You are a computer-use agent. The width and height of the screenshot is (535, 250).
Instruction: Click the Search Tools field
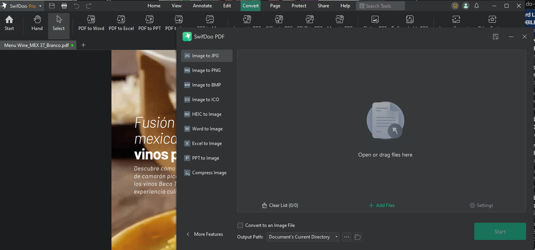(x=380, y=6)
